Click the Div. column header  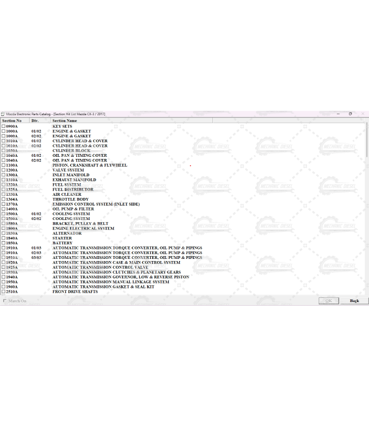[x=35, y=121]
